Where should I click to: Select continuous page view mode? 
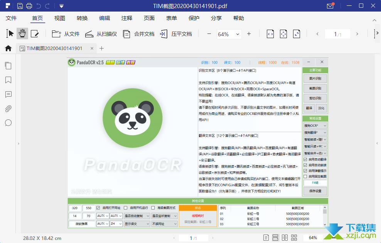[x=275, y=238]
